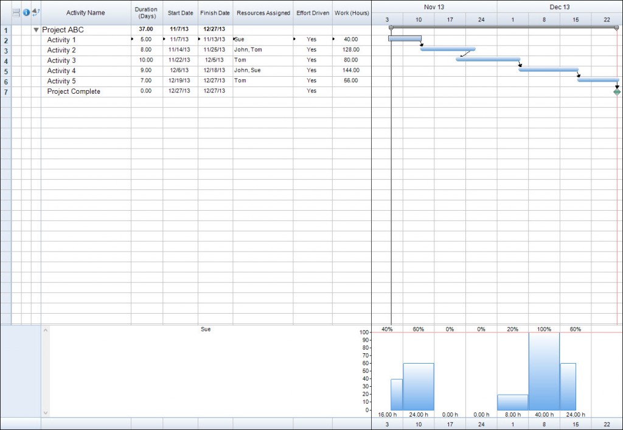
Task: Click the indicator arrow in Activity 1 Duration cell
Action: (x=131, y=39)
